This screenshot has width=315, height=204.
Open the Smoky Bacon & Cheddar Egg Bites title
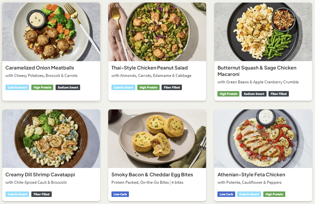(152, 175)
